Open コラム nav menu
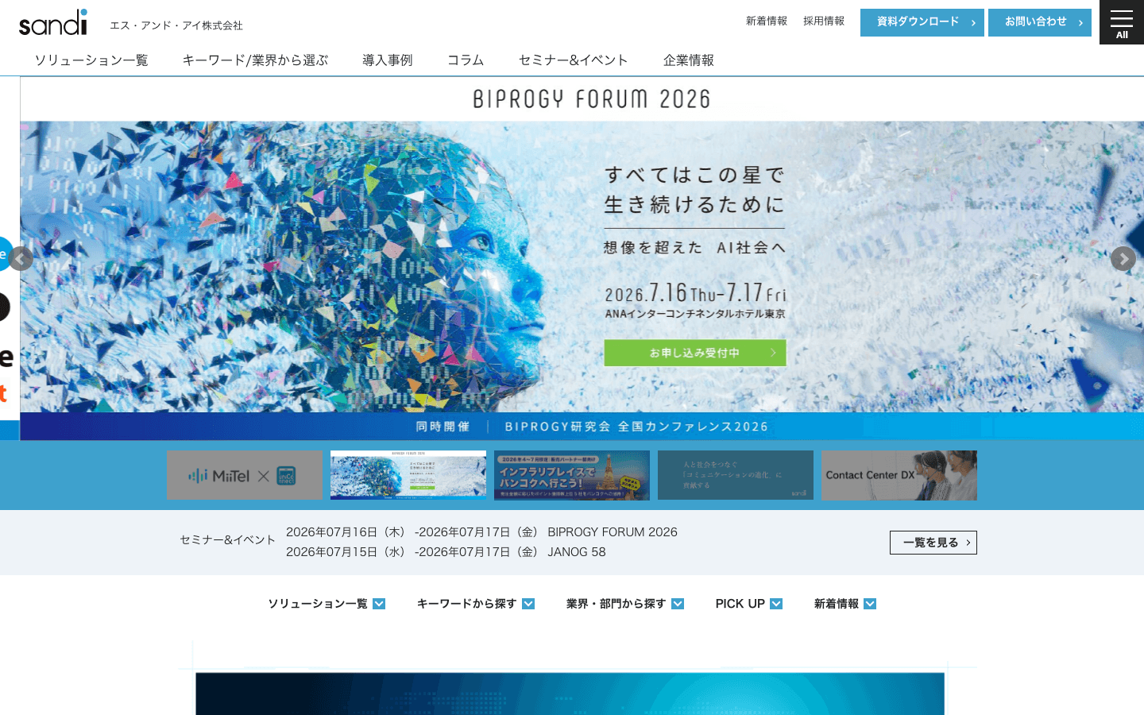1144x715 pixels. point(466,60)
